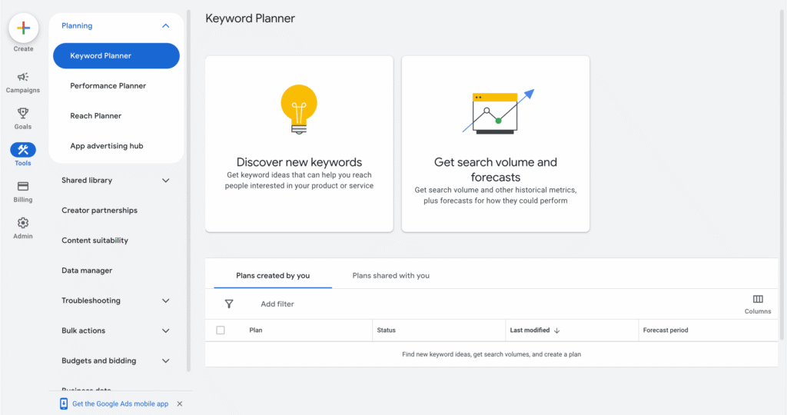The image size is (787, 415).
Task: Click the Forecast period column header
Action: (x=666, y=330)
